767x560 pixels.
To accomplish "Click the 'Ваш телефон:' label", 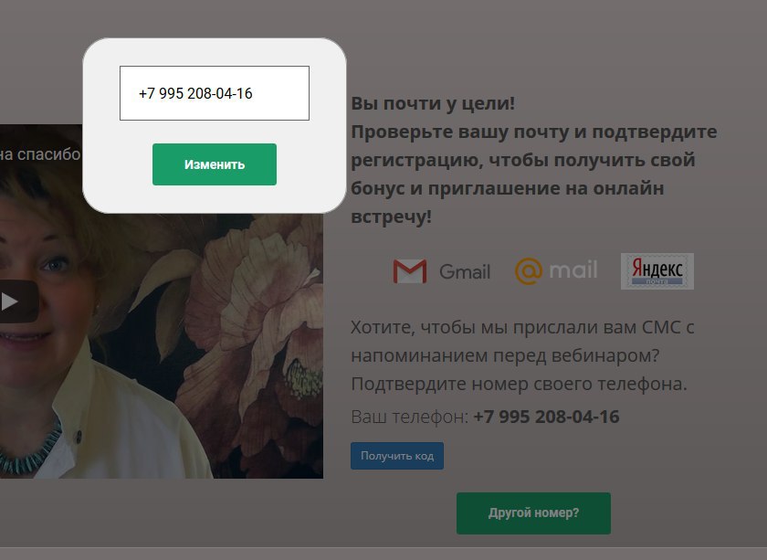I will (x=410, y=417).
